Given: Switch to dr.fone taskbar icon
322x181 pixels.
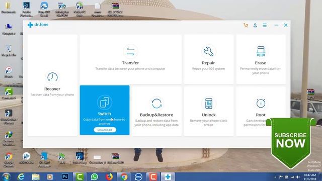Looking at the screenshot, I should tap(168, 176).
